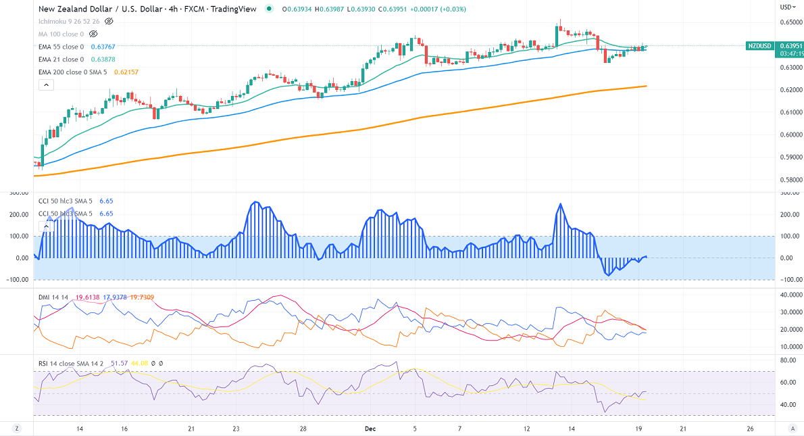The height and width of the screenshot is (436, 804).
Task: Click the green market status dot icon
Action: pyautogui.click(x=269, y=9)
